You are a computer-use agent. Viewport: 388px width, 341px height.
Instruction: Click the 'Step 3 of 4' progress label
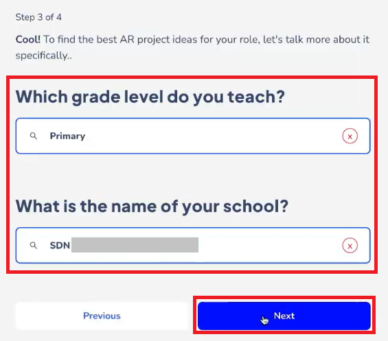coord(38,17)
